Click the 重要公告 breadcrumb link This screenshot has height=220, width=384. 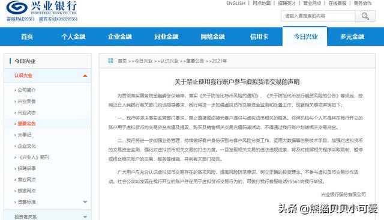coord(195,61)
